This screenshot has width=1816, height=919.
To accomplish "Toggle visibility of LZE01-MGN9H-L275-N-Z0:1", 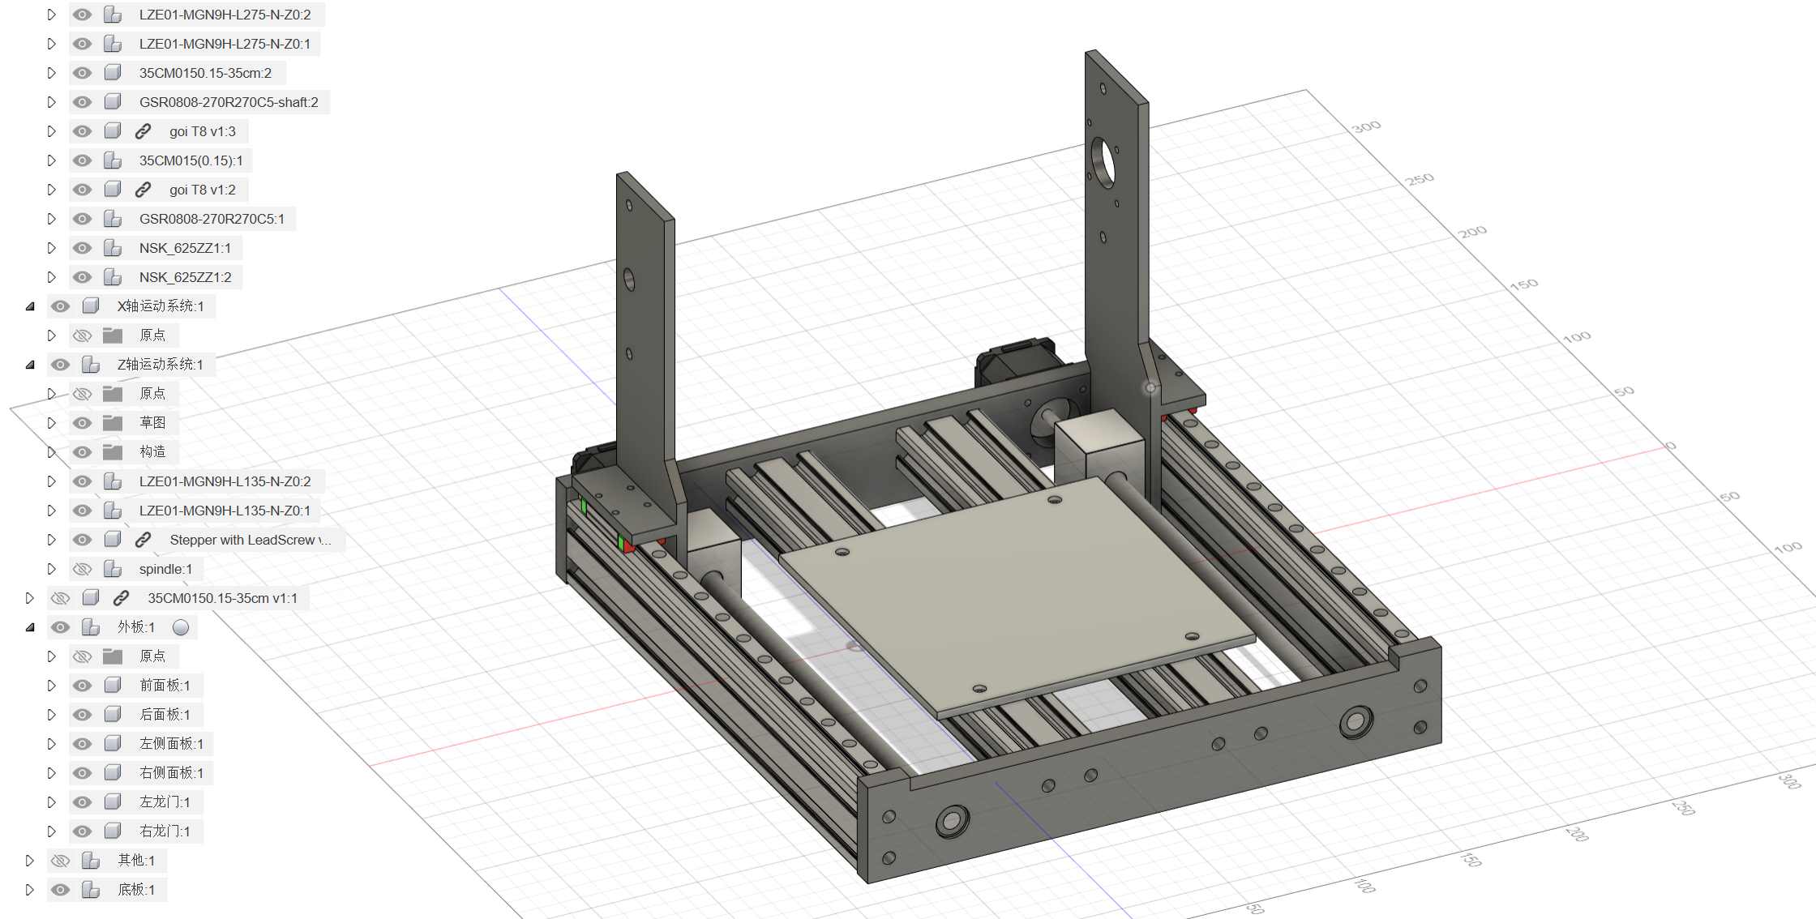I will coord(82,44).
